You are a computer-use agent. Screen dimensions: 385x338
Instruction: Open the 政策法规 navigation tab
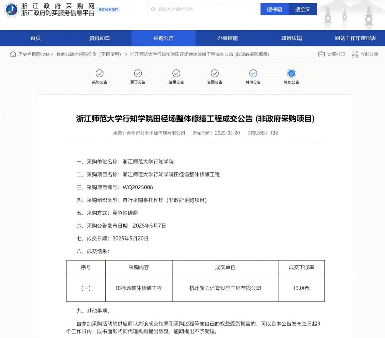(291, 38)
